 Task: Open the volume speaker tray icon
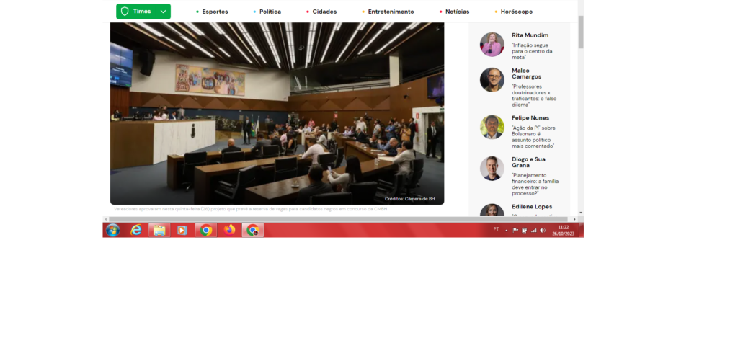pyautogui.click(x=543, y=230)
